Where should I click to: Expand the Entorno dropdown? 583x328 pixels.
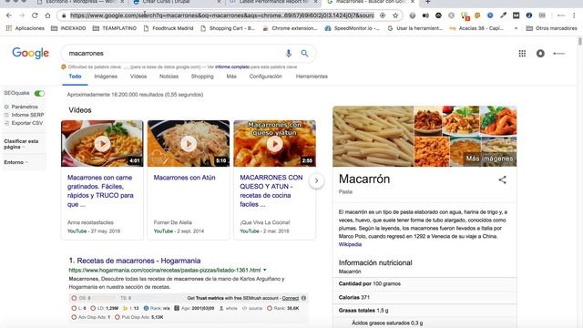pyautogui.click(x=16, y=162)
